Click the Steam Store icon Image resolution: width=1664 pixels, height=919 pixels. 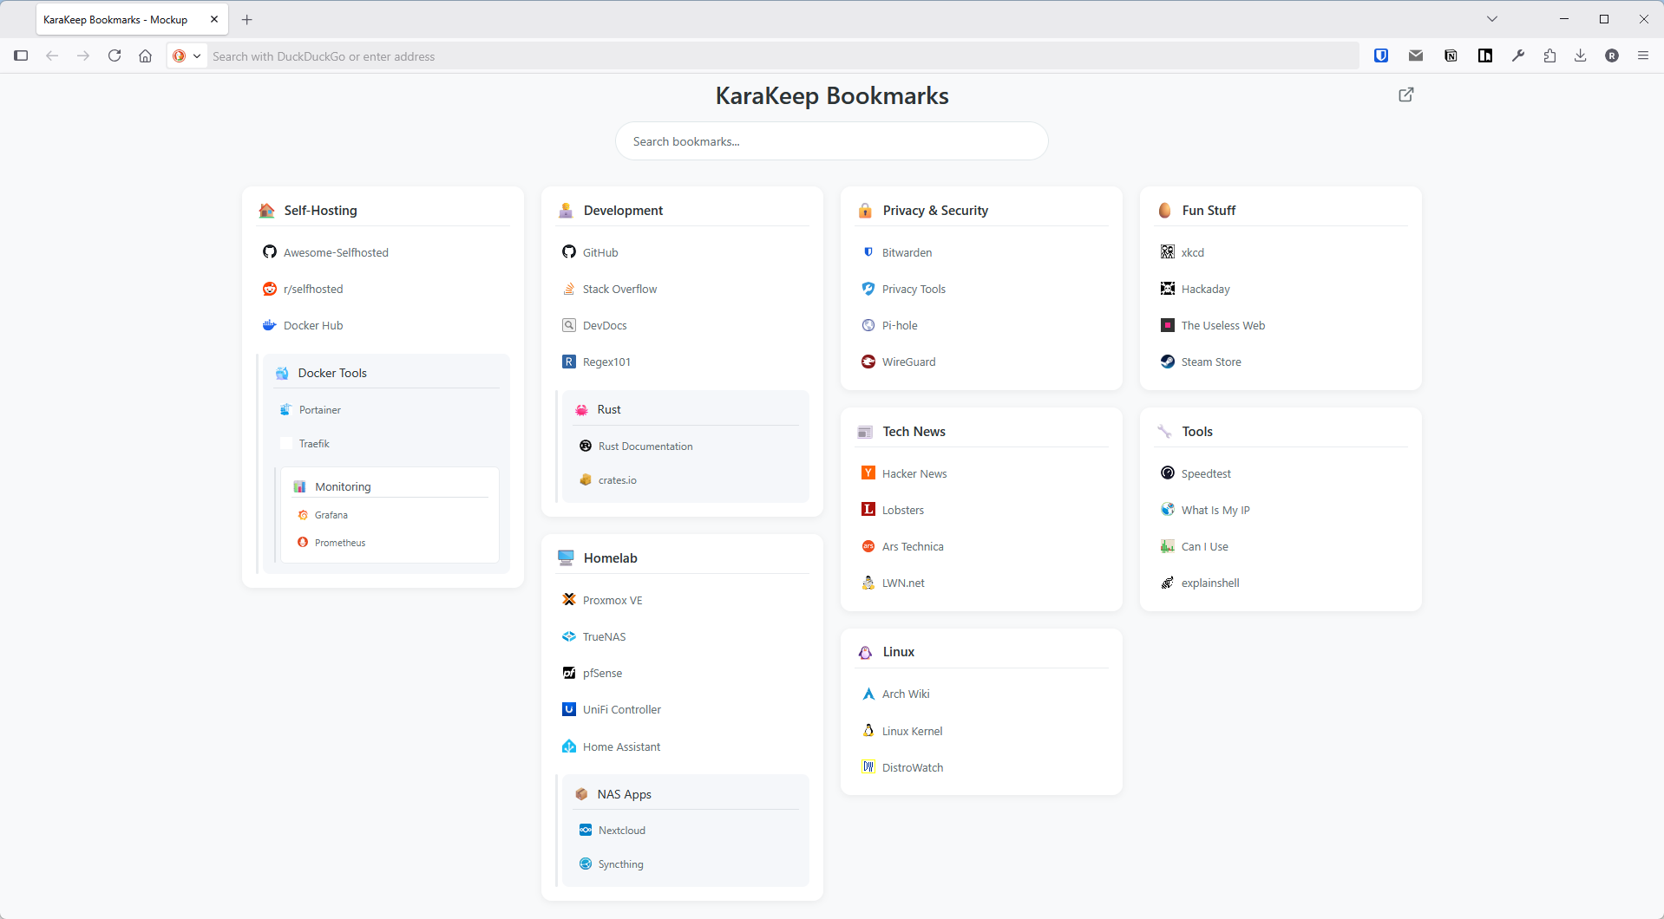(1168, 362)
